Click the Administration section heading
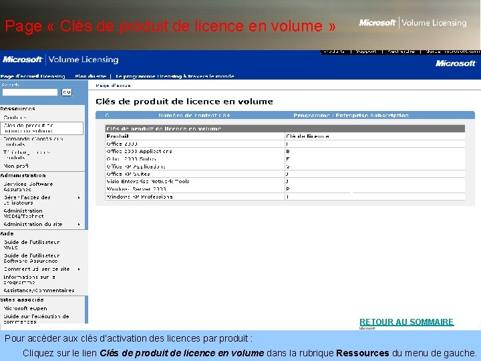 click(x=23, y=176)
